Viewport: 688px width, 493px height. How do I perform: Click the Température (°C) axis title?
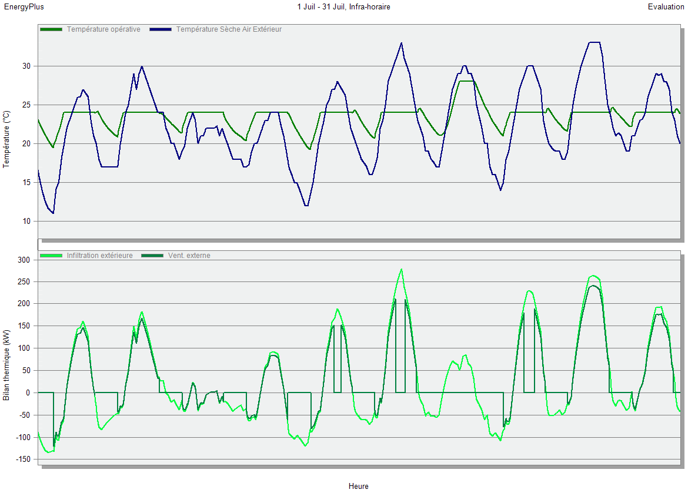point(6,140)
